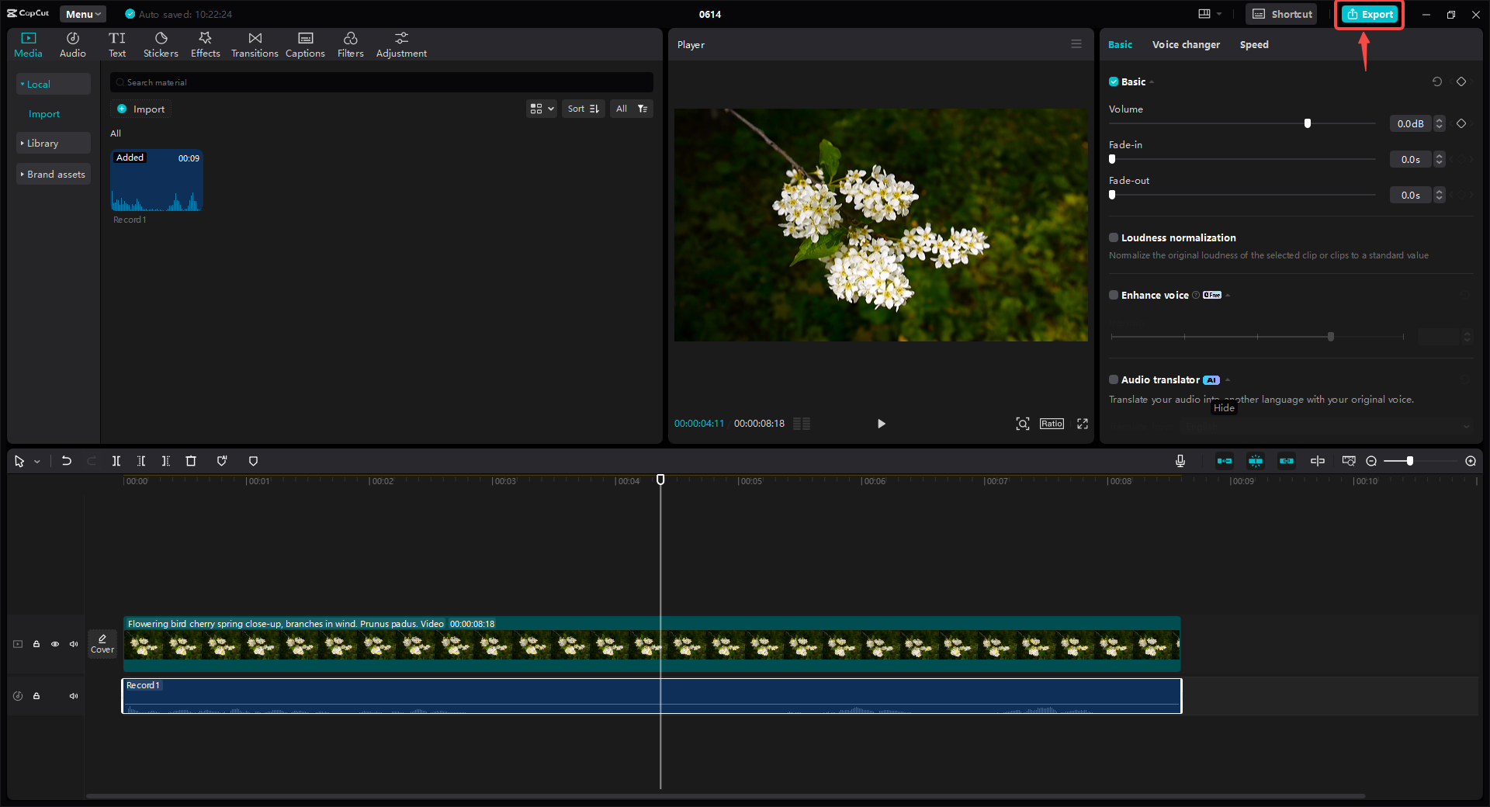Undo the last action
Screen dimensions: 1490x807
pos(67,461)
